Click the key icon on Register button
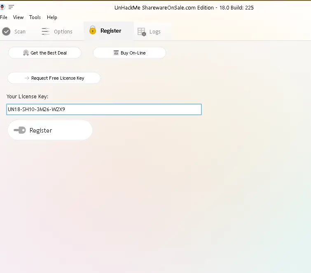The width and height of the screenshot is (311, 273). (x=20, y=130)
